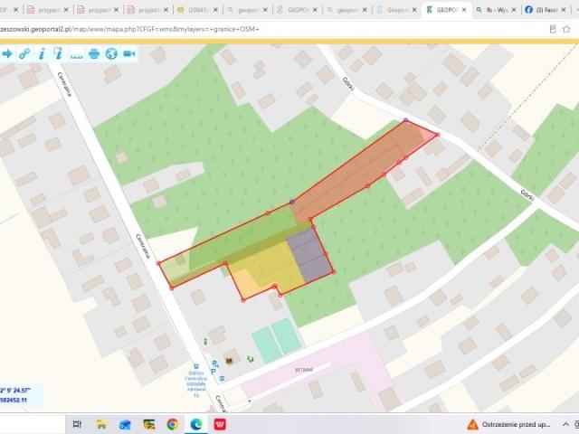Image resolution: width=579 pixels, height=434 pixels.
Task: Click the BETAMAR label on the map
Action: (x=304, y=370)
